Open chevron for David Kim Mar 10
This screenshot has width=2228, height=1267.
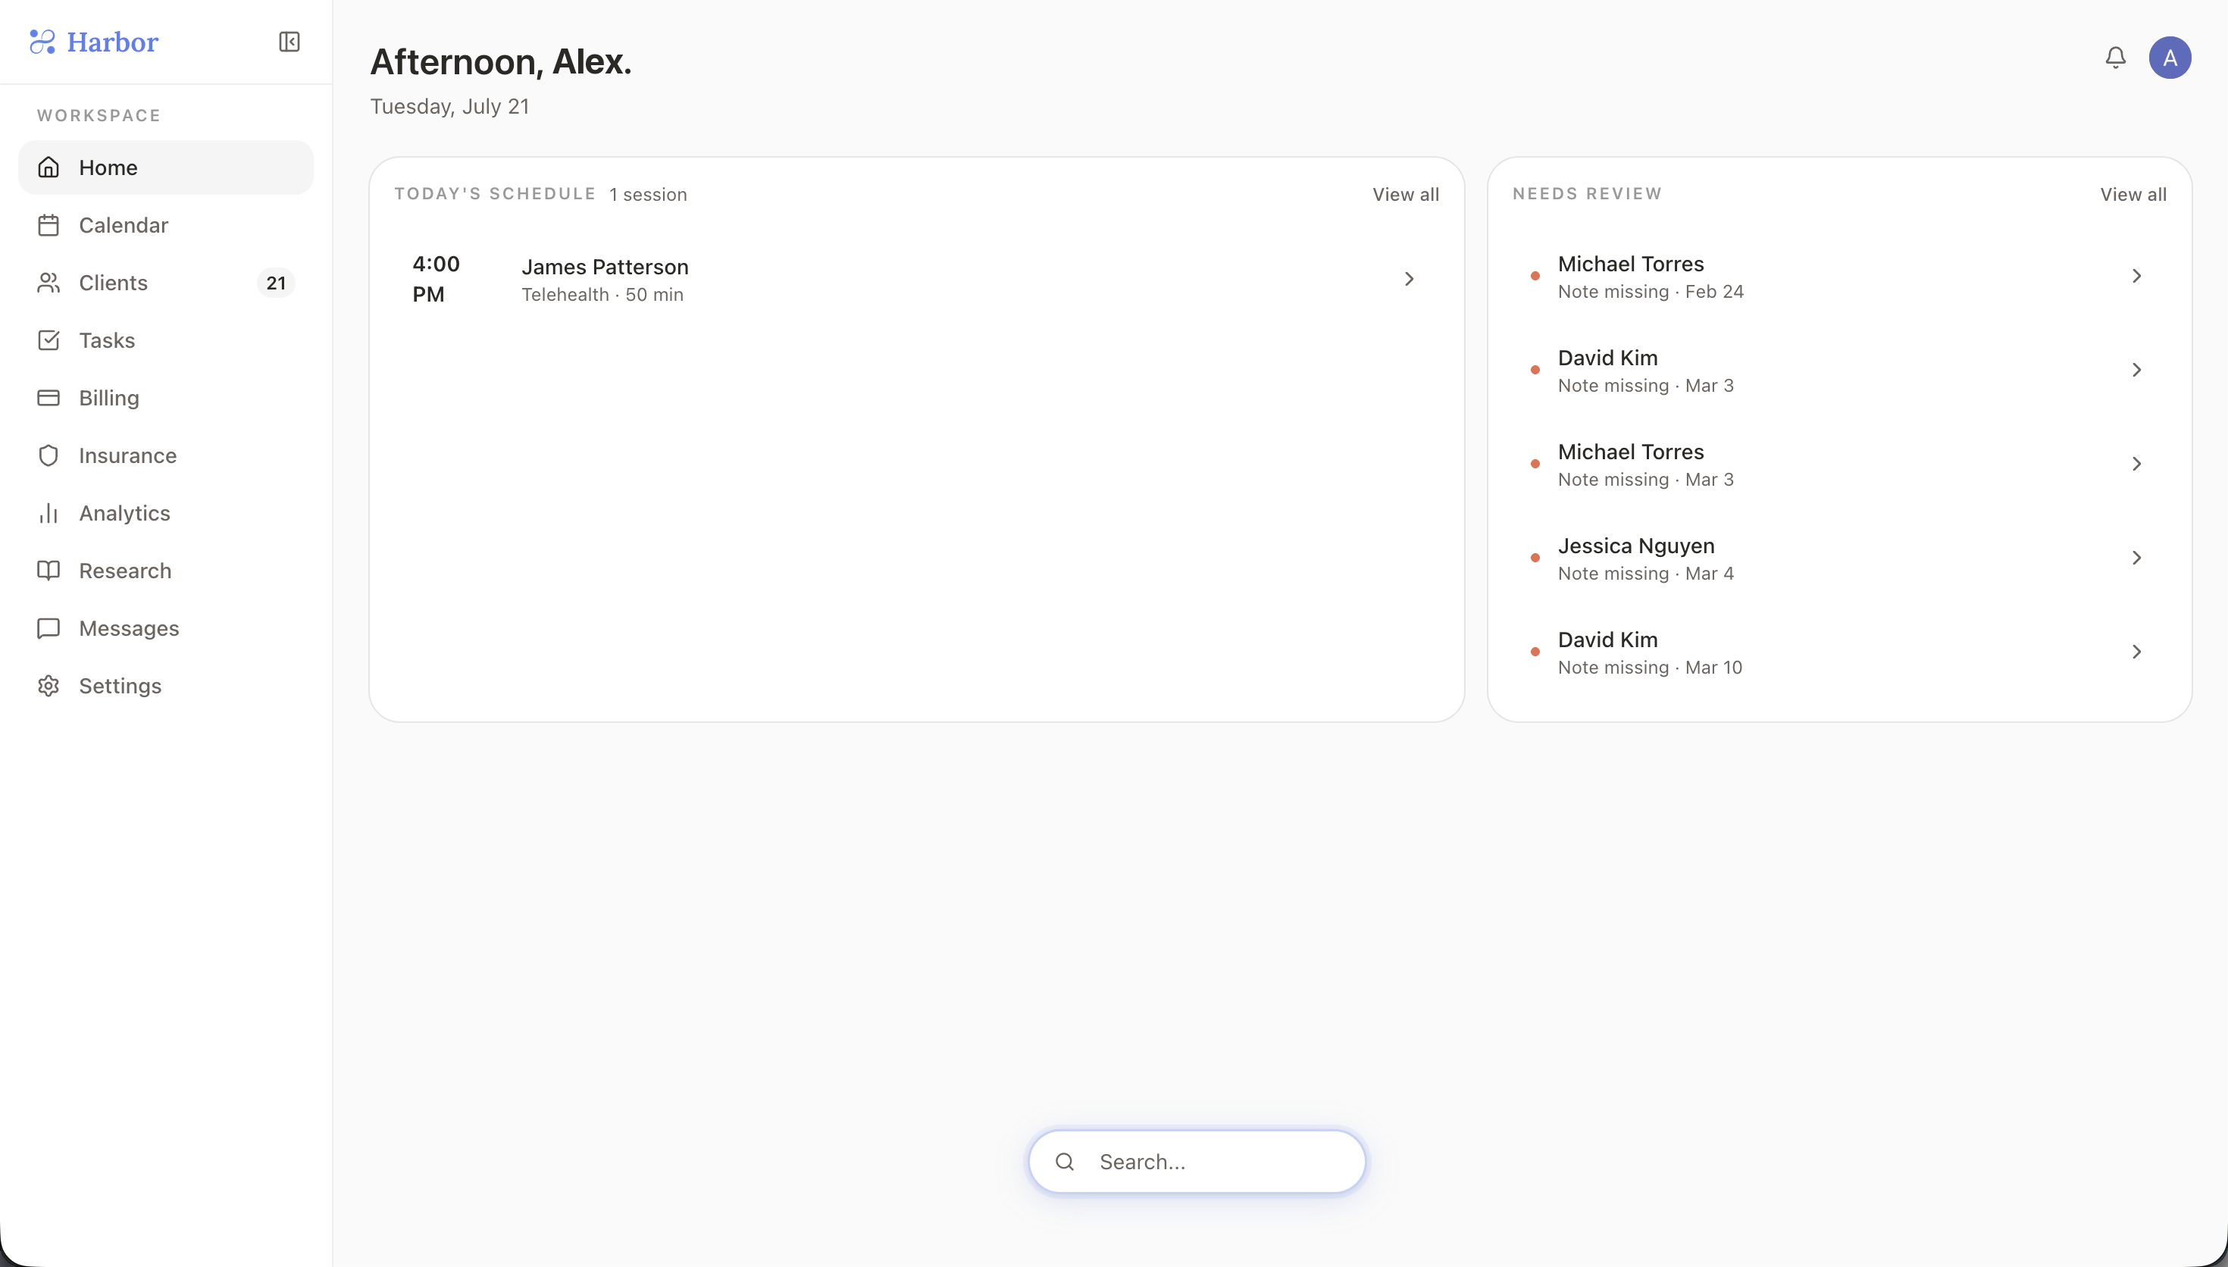(2136, 652)
